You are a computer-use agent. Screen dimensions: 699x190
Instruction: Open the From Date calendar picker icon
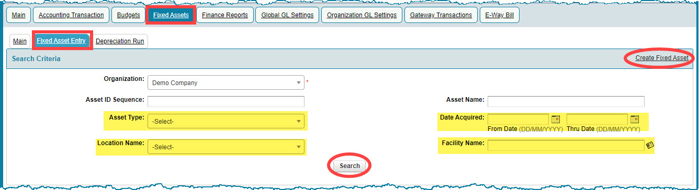556,119
